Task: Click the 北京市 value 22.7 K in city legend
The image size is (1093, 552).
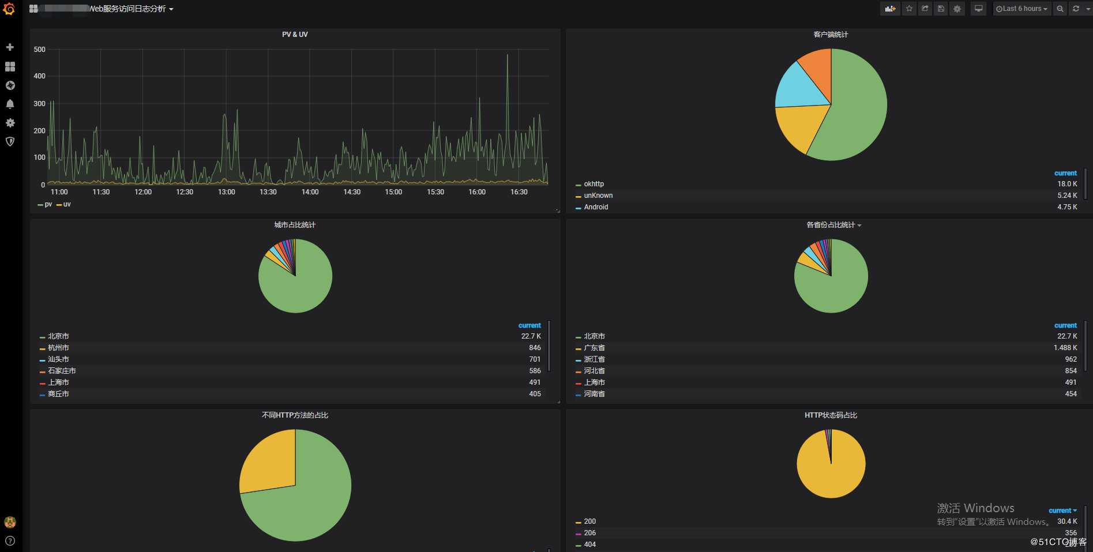Action: (531, 336)
